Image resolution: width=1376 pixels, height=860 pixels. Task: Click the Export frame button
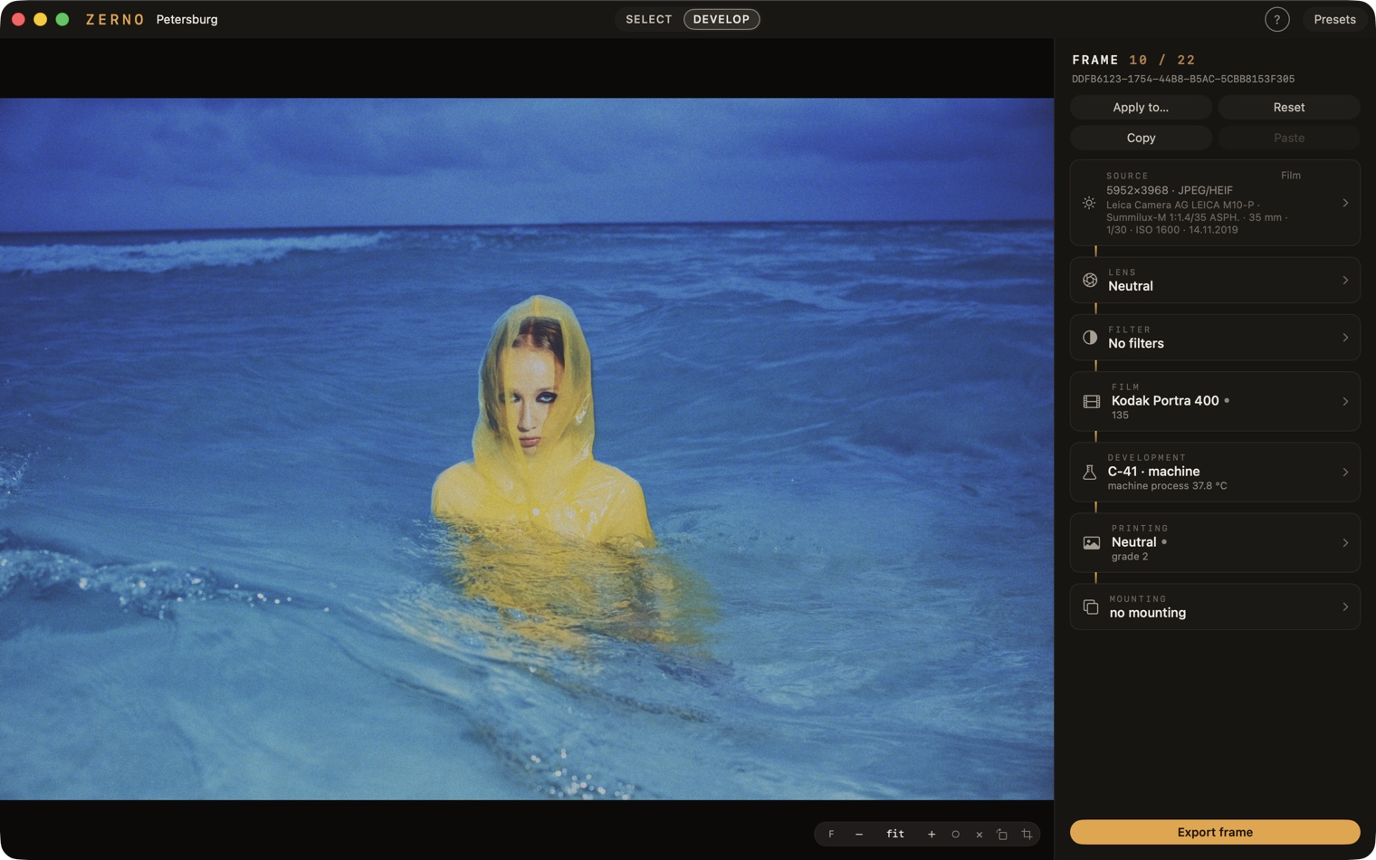1215,832
